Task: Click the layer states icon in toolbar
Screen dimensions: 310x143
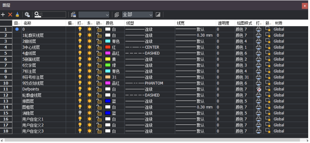Action: click(x=73, y=15)
